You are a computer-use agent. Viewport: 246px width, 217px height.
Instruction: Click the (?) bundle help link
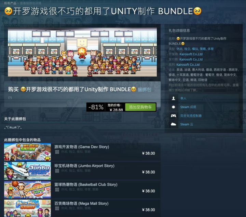[10, 98]
